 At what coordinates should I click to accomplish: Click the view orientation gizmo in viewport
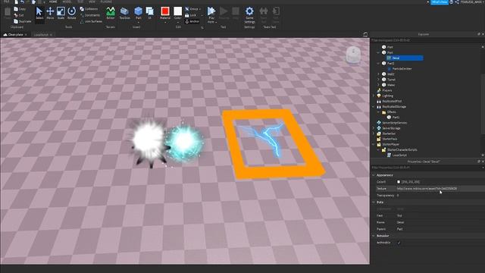[353, 55]
